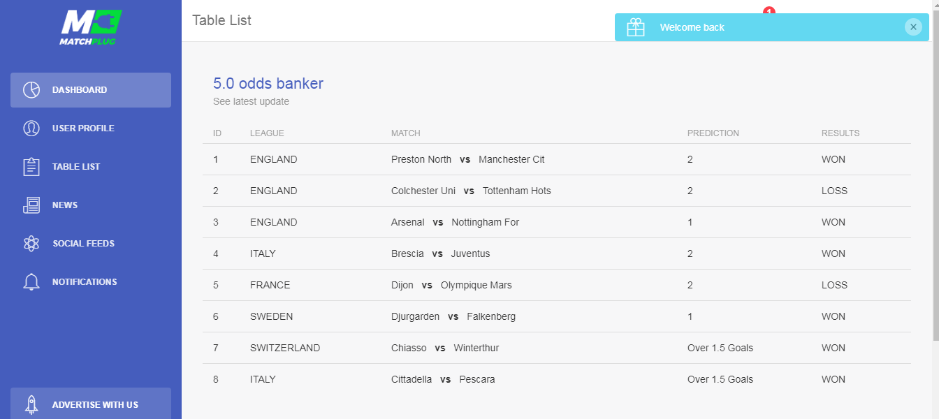
Task: Click the gift icon in welcome banner
Action: [x=636, y=27]
